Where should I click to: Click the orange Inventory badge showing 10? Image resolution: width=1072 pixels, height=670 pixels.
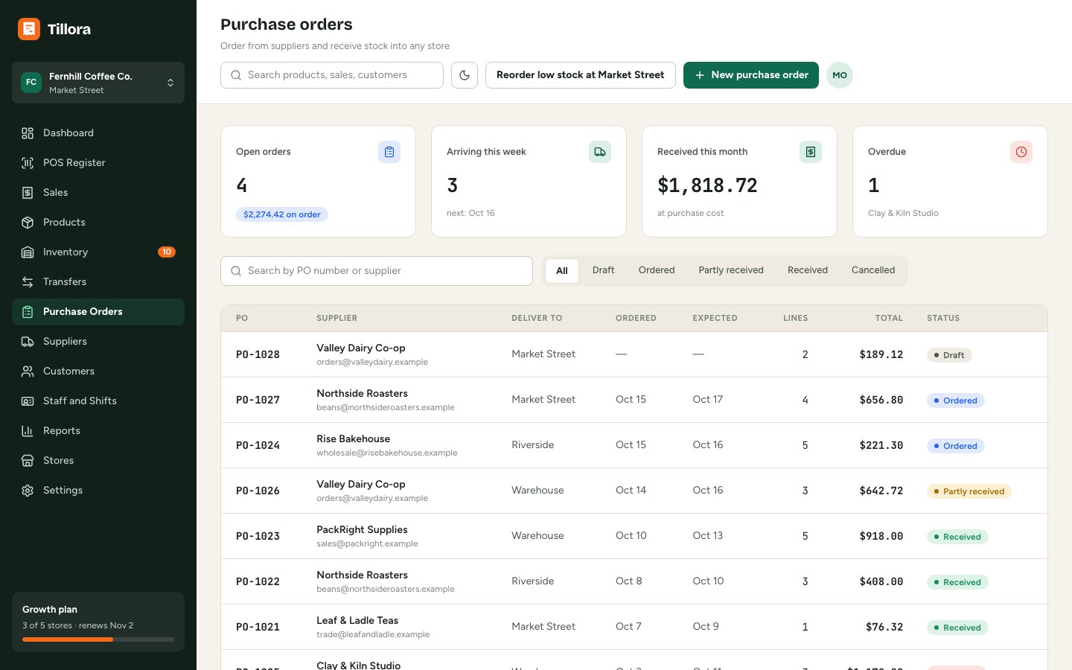click(x=167, y=252)
